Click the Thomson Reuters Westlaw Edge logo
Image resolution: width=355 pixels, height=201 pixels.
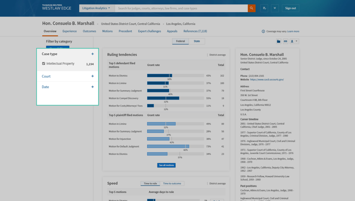tap(56, 7)
